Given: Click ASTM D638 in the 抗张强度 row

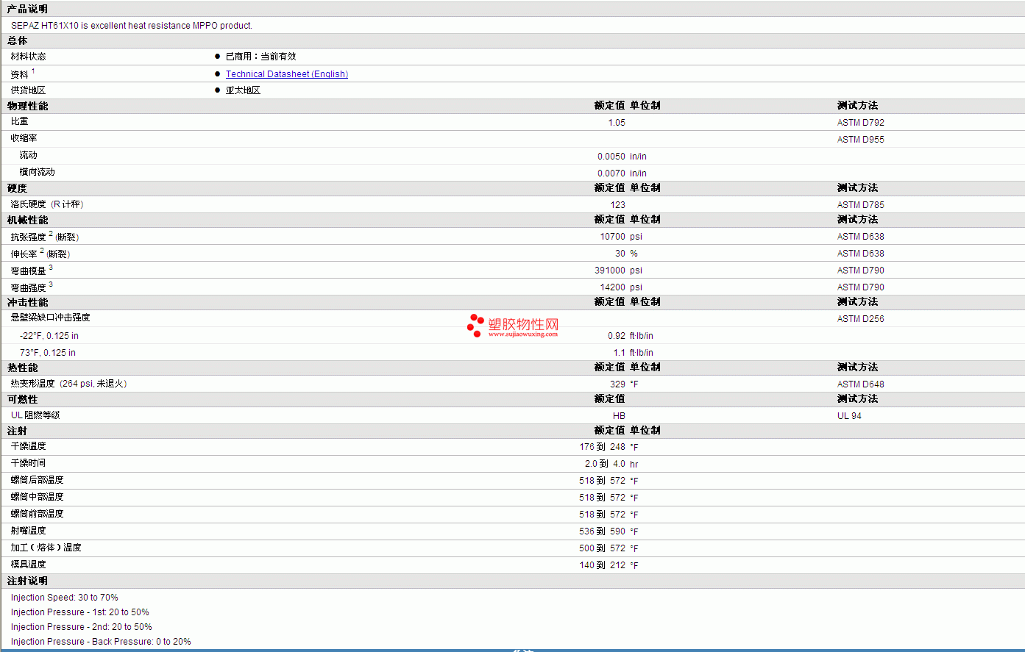Looking at the screenshot, I should tap(861, 237).
